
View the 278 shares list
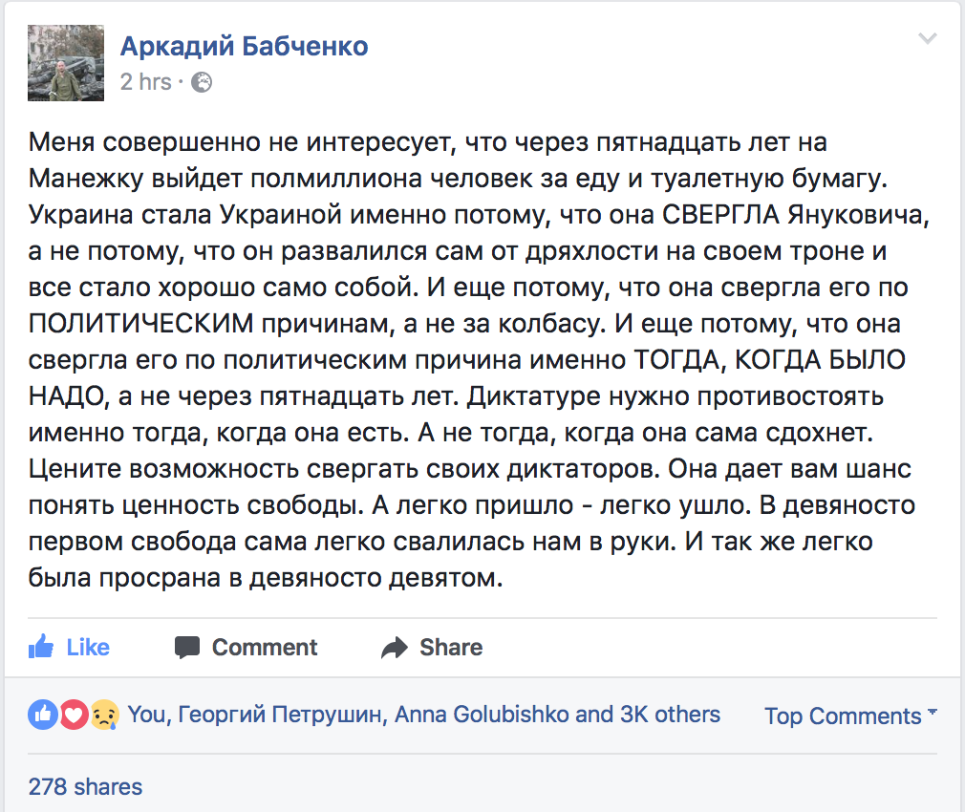click(x=85, y=786)
